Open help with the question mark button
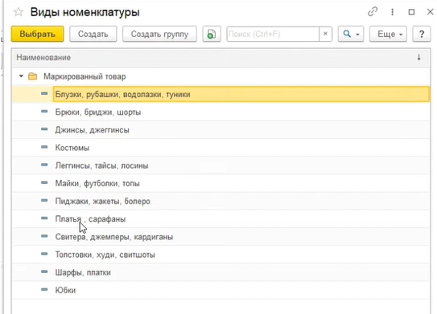437x314 pixels. 422,35
